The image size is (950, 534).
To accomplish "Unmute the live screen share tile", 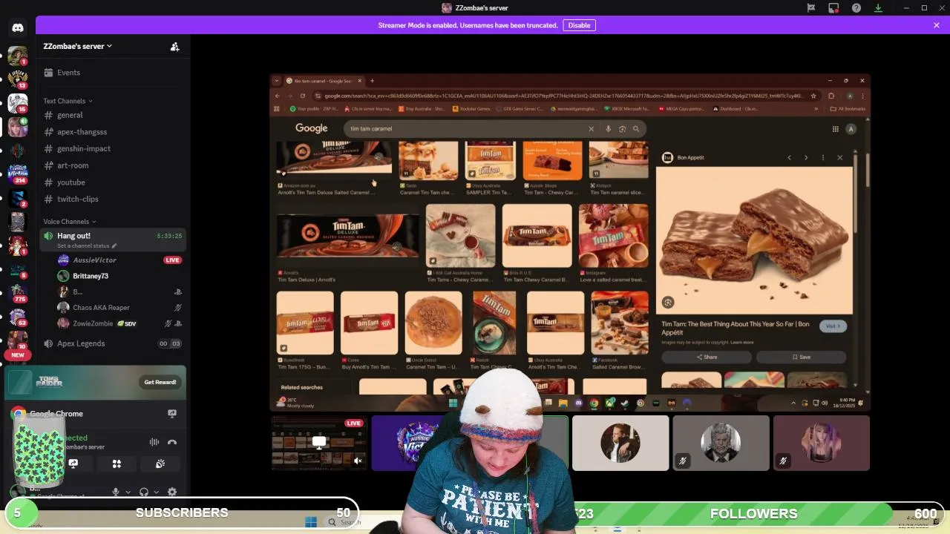I will pyautogui.click(x=357, y=461).
